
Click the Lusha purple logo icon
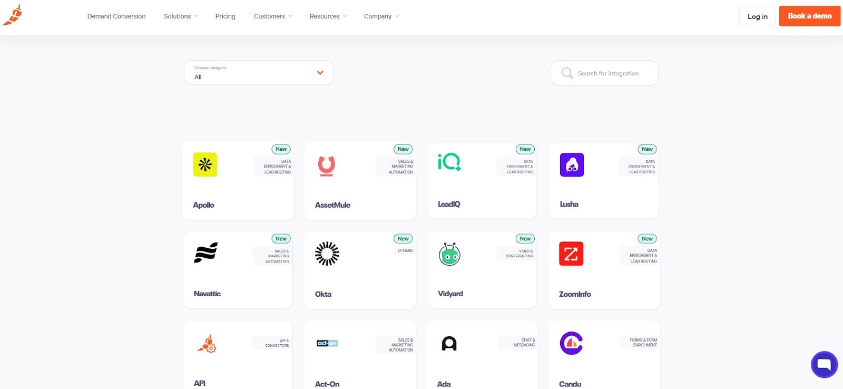[572, 164]
